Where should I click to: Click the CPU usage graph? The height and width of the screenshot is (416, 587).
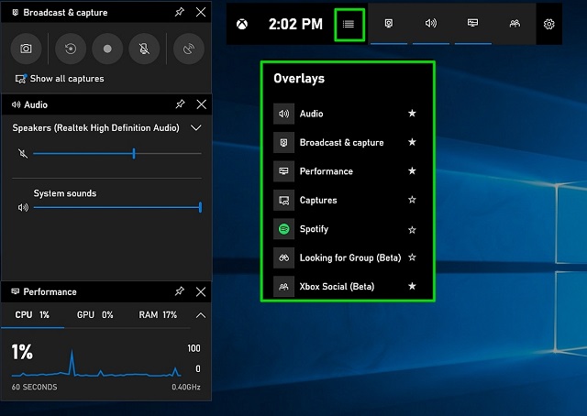[96, 363]
